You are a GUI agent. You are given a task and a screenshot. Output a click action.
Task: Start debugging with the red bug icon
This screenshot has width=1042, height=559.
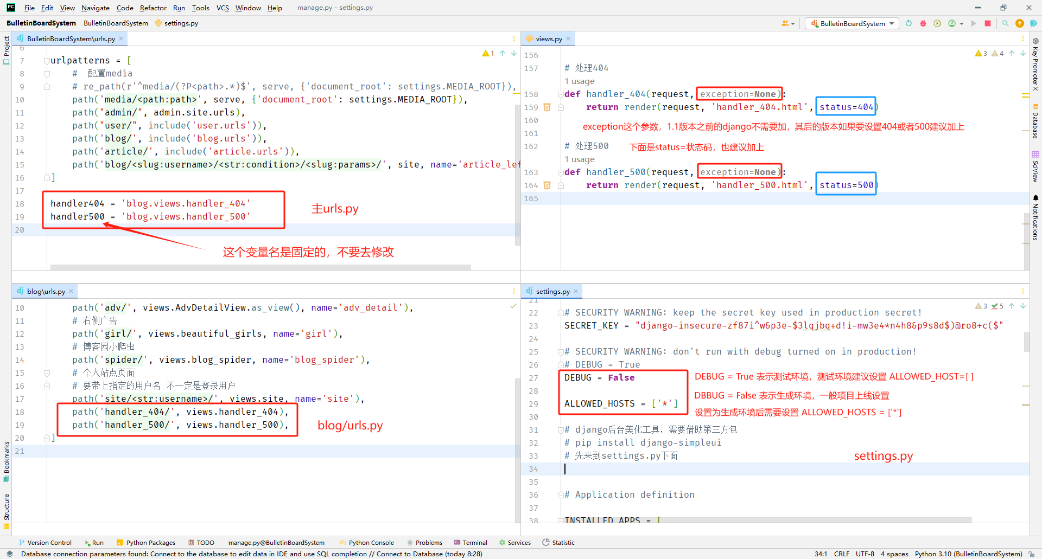coord(923,23)
